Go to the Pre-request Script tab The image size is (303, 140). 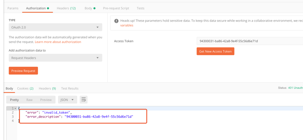(x=116, y=8)
